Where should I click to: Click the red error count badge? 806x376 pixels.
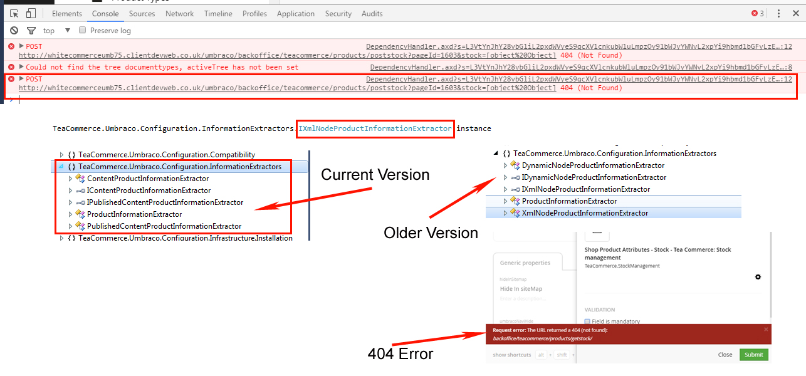pyautogui.click(x=758, y=14)
